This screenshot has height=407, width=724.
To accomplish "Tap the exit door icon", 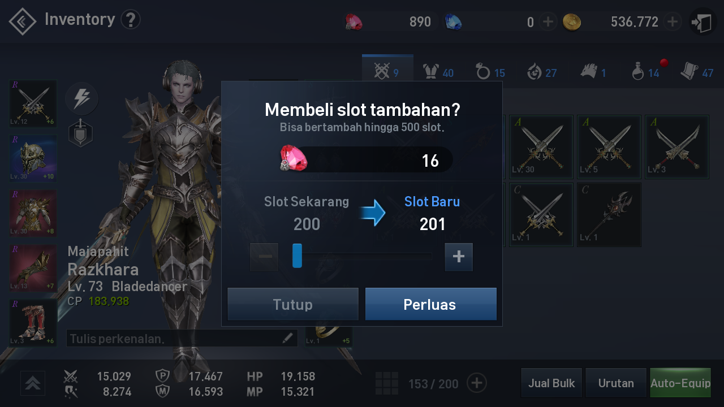I will click(703, 23).
